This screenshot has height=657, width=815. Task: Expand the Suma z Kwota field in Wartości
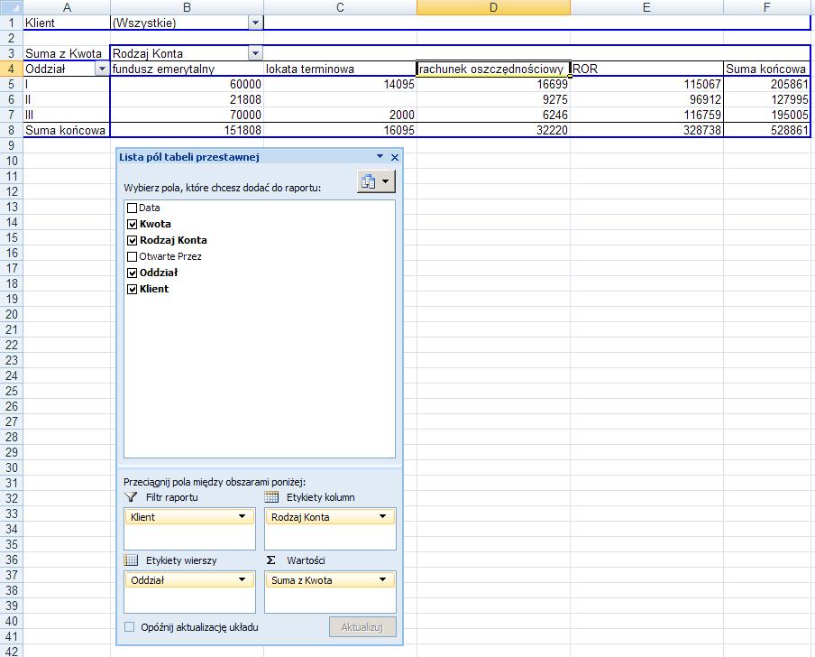click(x=382, y=579)
